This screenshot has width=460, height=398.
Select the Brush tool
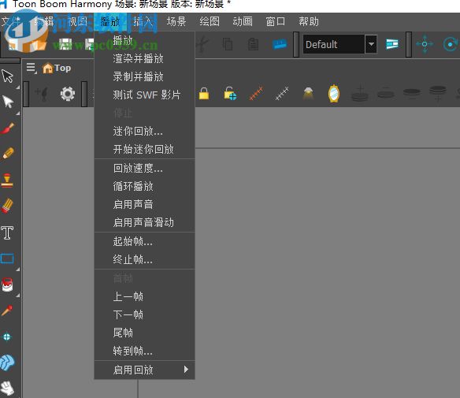point(7,128)
